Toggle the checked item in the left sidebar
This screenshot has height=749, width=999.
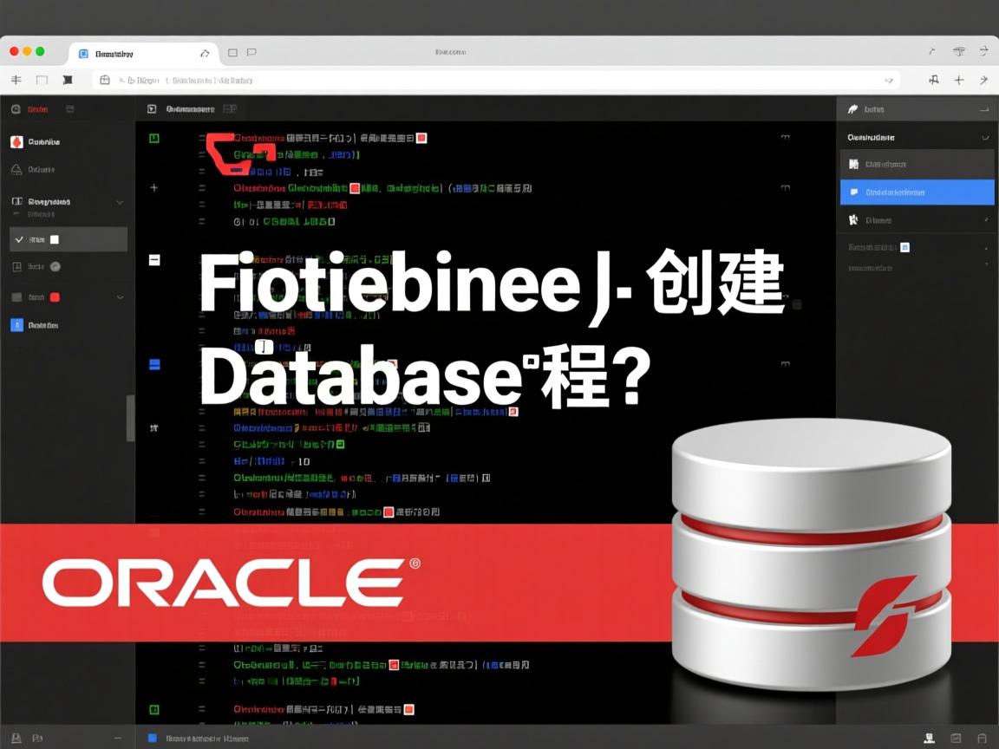tap(20, 239)
